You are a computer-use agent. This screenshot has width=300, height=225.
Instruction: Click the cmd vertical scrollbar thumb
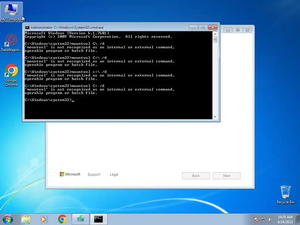coord(215,40)
